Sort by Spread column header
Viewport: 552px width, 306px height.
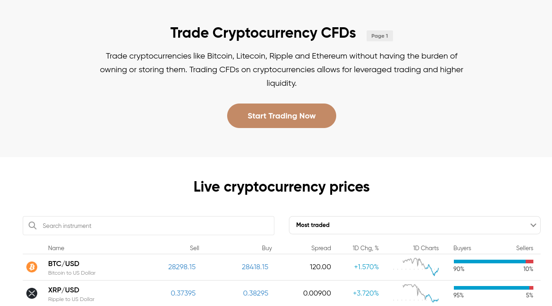click(x=321, y=248)
